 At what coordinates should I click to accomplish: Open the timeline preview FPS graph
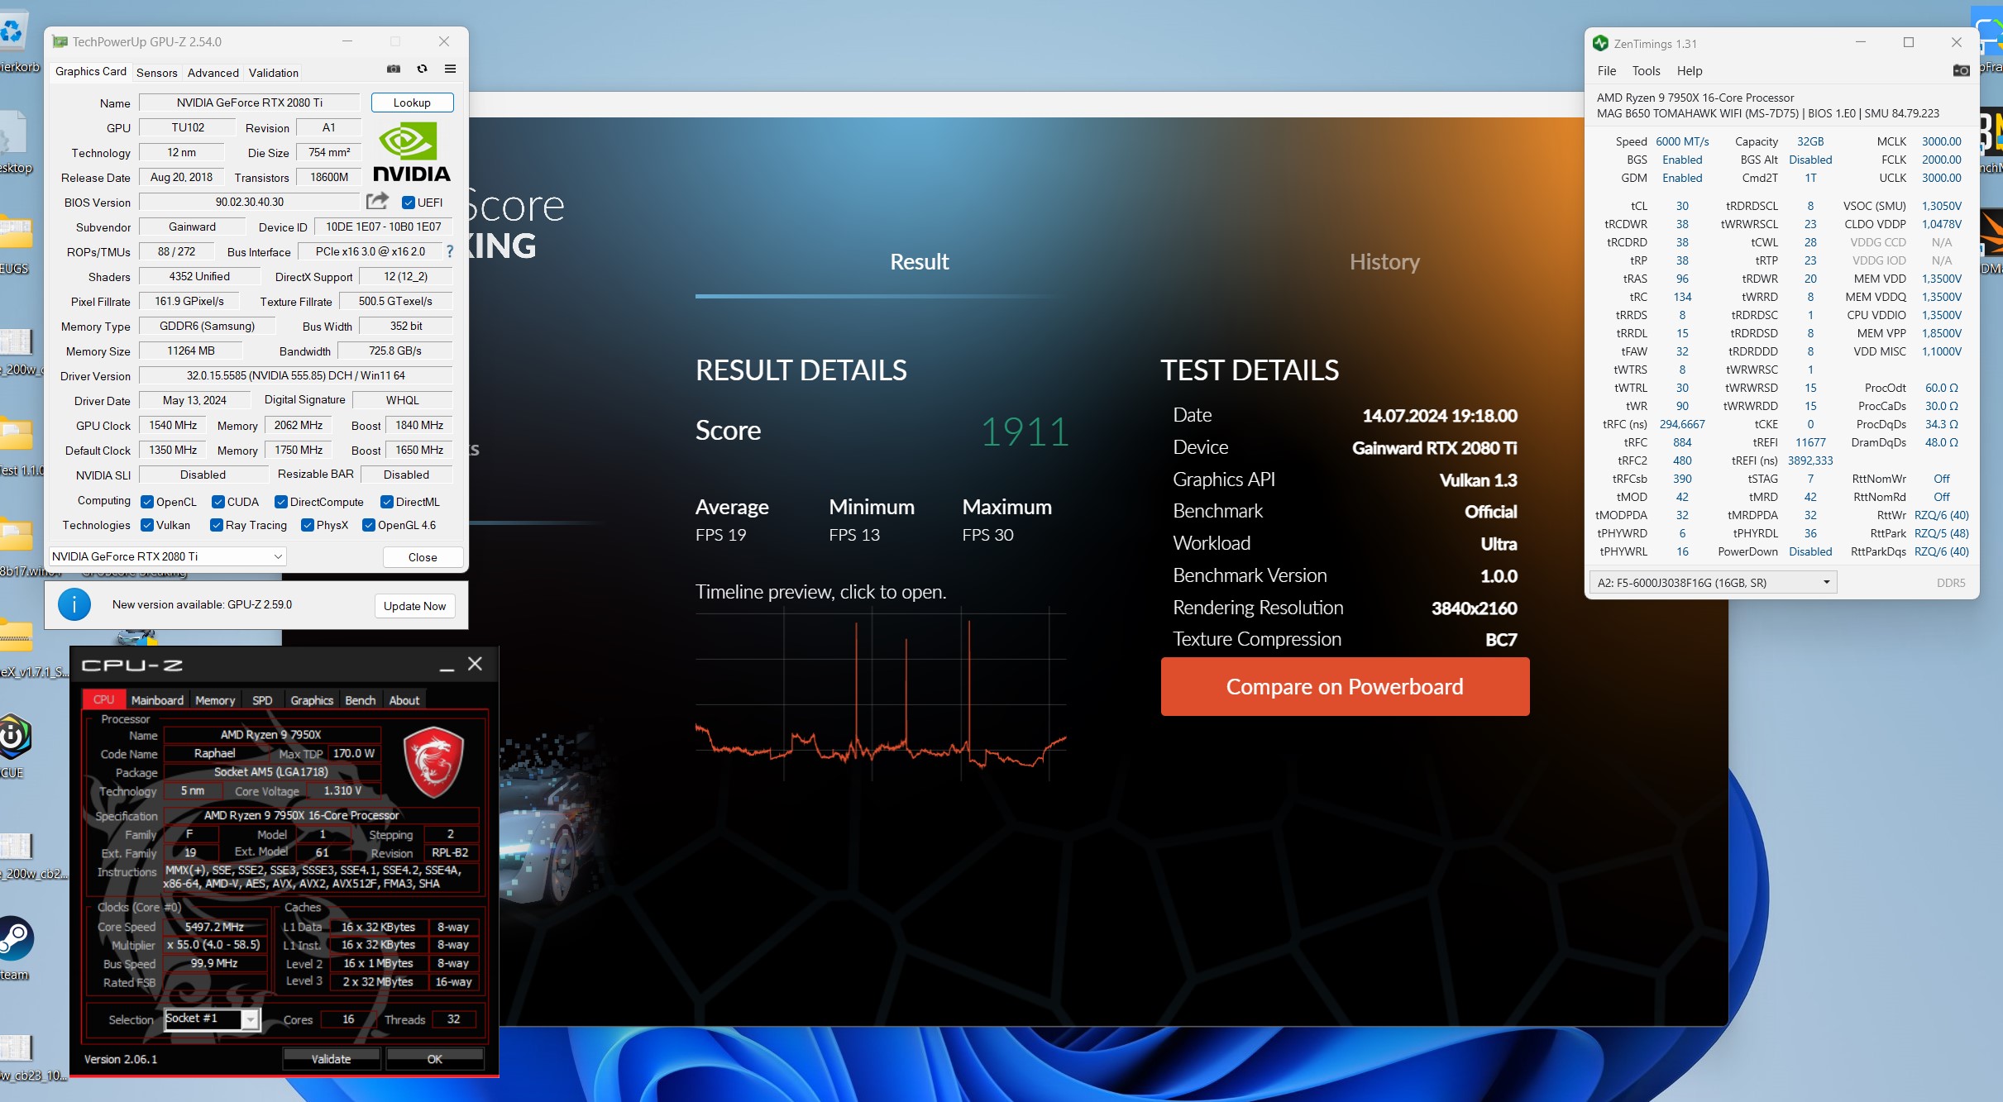pos(880,694)
